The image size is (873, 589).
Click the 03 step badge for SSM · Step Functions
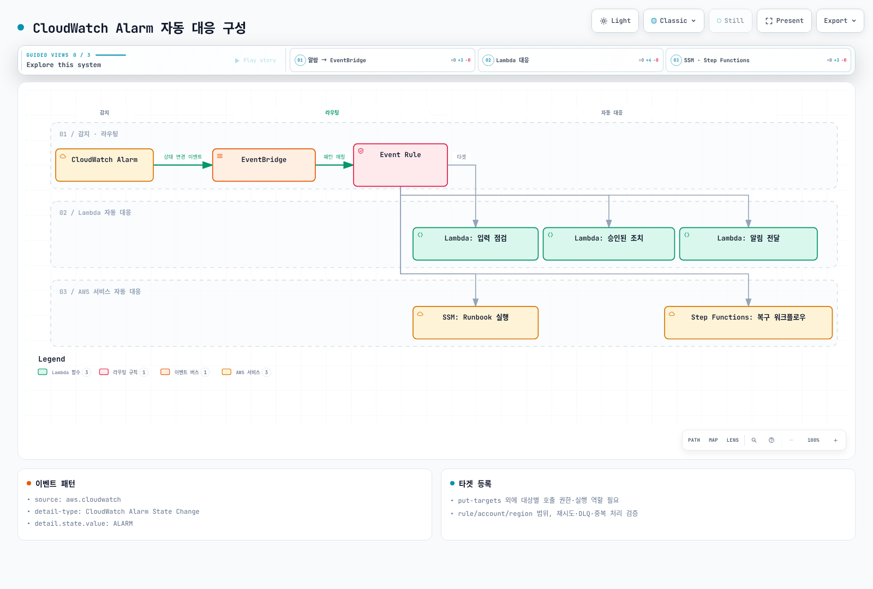[676, 60]
